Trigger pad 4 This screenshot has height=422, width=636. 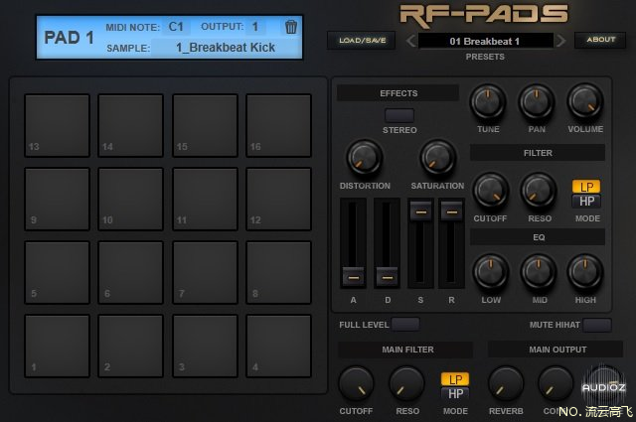(278, 346)
